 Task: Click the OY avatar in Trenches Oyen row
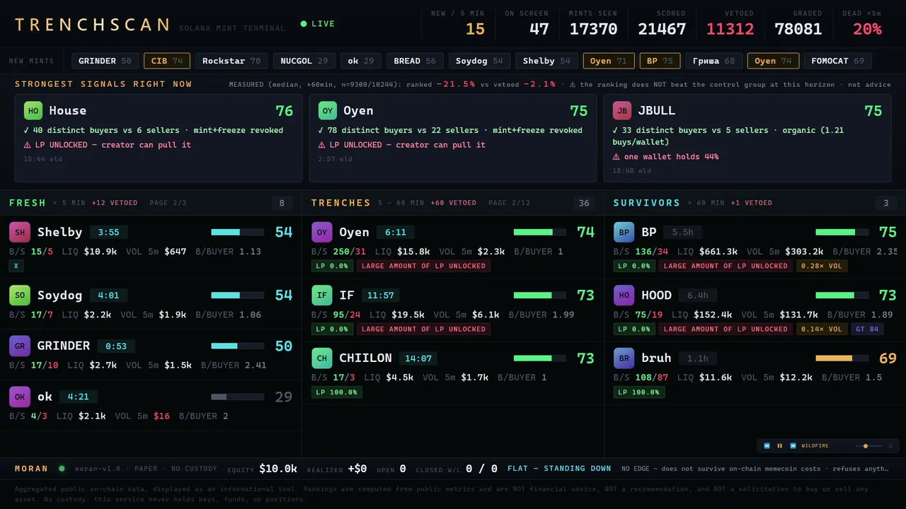pyautogui.click(x=322, y=232)
